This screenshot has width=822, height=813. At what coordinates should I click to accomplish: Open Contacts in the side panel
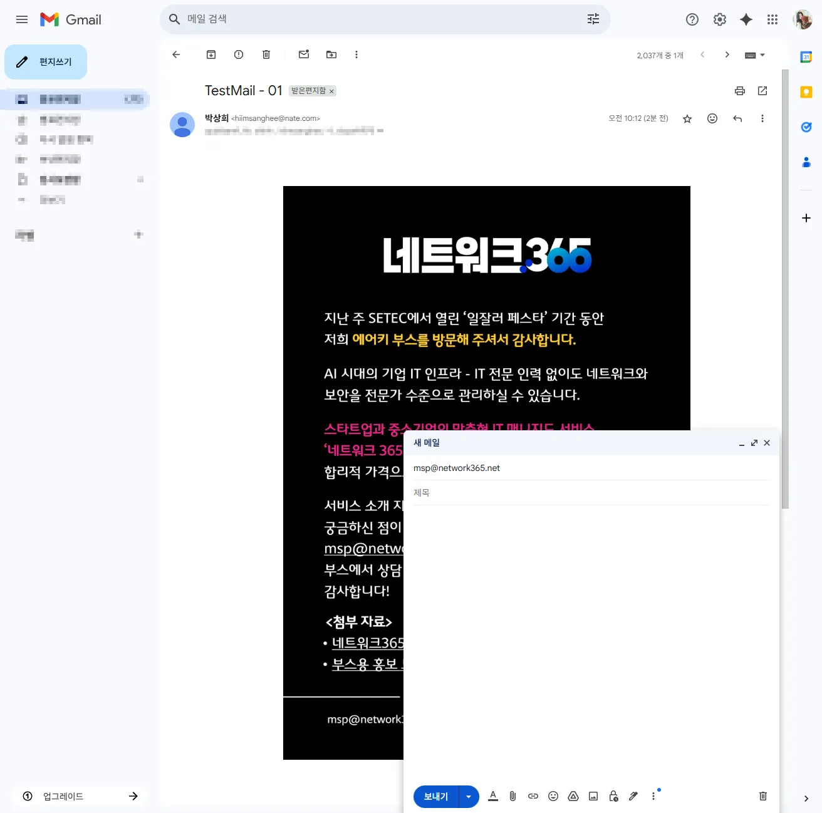(806, 162)
